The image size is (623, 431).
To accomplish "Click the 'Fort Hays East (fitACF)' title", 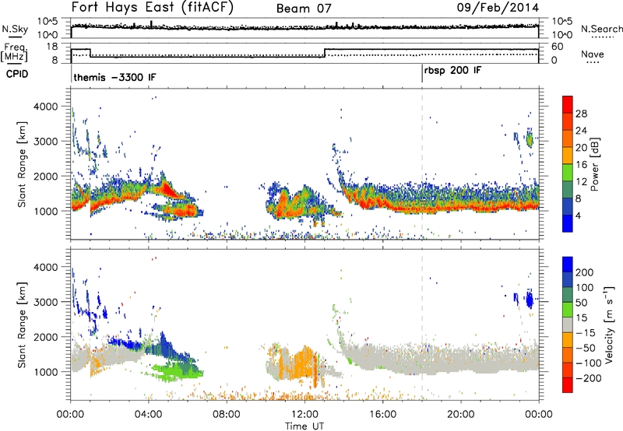I will click(x=153, y=7).
